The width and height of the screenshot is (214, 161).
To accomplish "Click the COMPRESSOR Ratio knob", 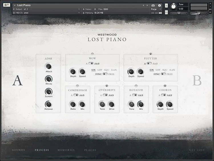I will [73, 104].
